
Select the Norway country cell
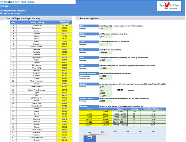click(37, 34)
